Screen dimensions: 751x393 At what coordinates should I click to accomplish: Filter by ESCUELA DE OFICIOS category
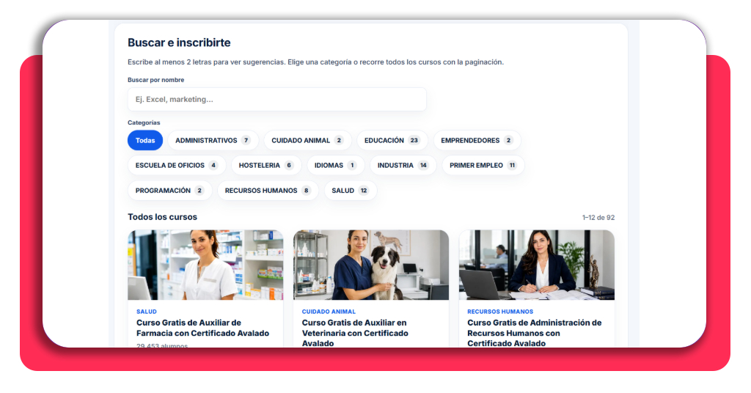coord(177,165)
